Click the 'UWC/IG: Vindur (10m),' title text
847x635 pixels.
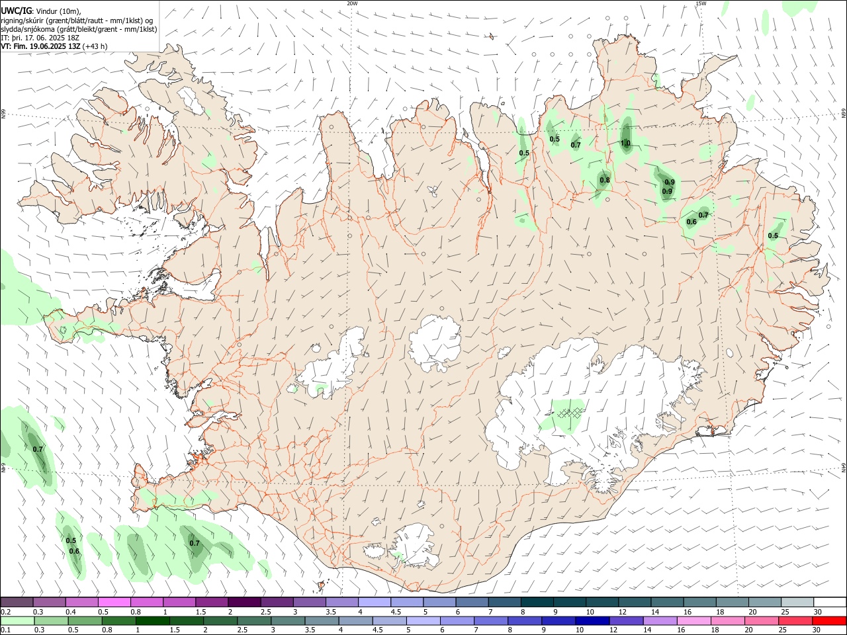coord(41,11)
